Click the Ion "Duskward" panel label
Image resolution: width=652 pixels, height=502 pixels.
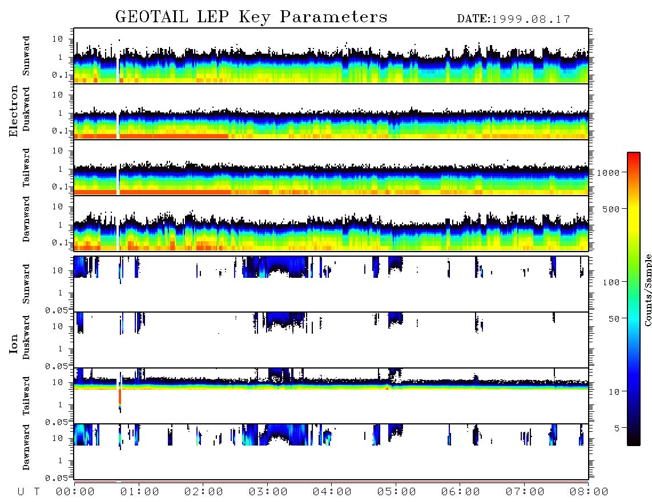click(26, 337)
